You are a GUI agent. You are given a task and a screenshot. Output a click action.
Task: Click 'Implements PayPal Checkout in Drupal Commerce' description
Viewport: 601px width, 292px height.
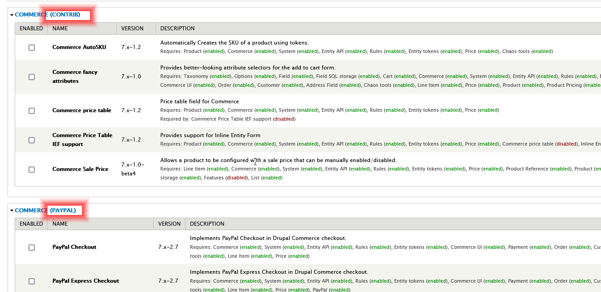click(268, 238)
